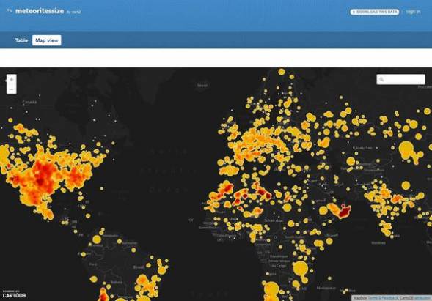This screenshot has width=432, height=301.
Task: Click the back arrow beside meteoritessize title
Action: pyautogui.click(x=10, y=11)
